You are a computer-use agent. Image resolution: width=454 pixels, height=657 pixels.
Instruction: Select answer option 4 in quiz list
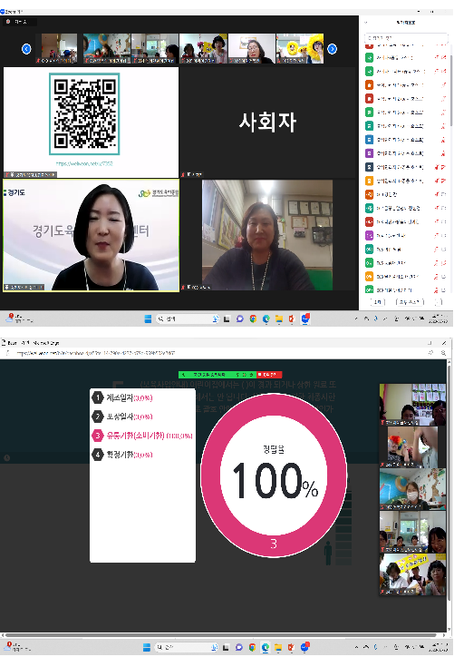pos(122,455)
